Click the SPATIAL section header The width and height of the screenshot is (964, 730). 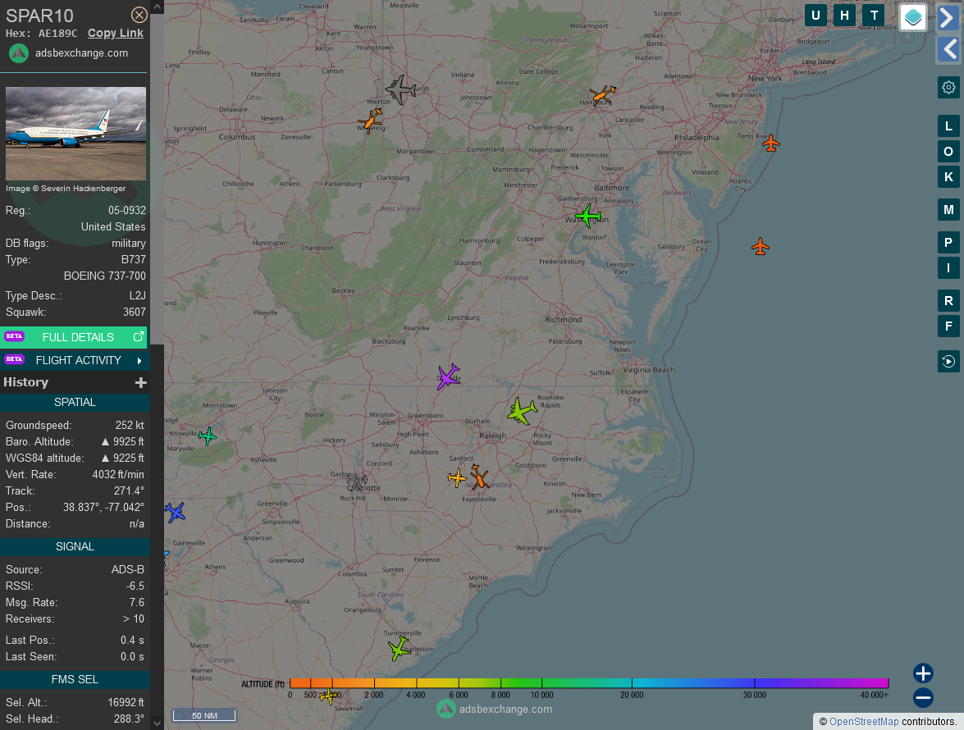pos(75,403)
